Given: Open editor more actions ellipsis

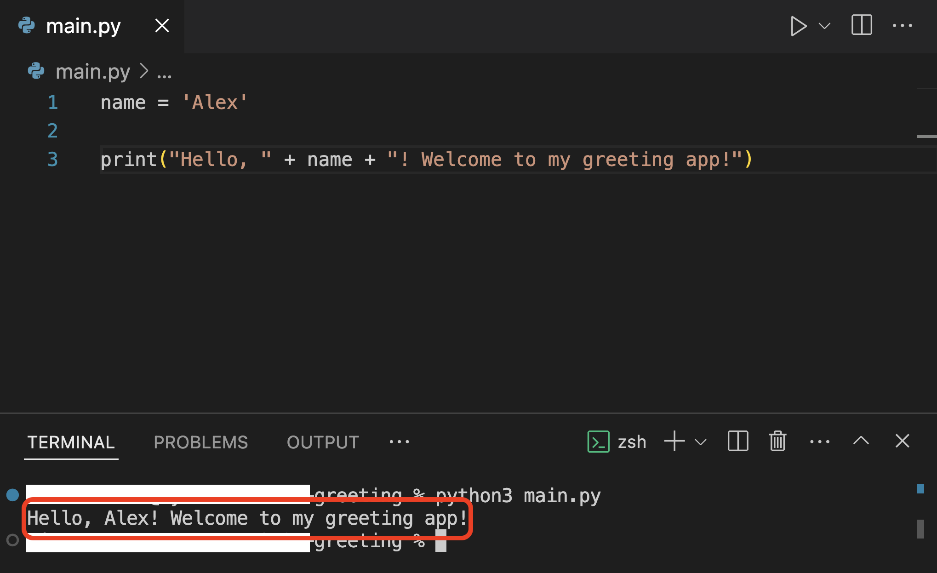Looking at the screenshot, I should pyautogui.click(x=902, y=26).
